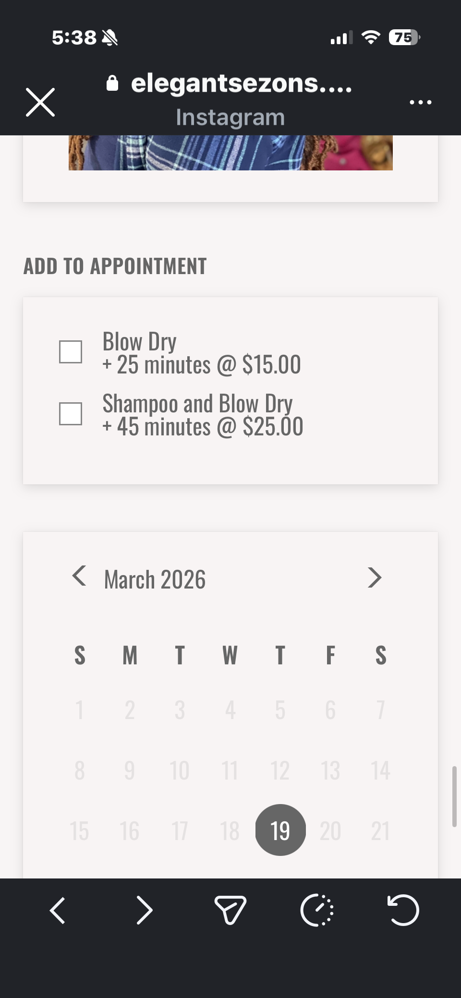Tap the elegantsezons address bar title
Screen dimensions: 461x998
tap(242, 84)
